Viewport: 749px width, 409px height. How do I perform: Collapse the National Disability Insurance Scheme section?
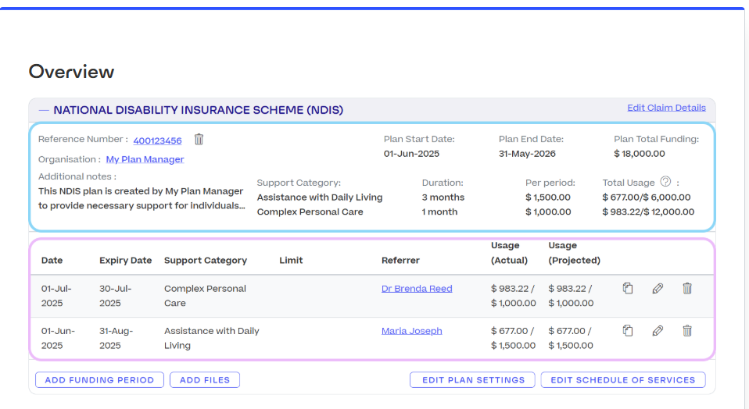(x=44, y=111)
